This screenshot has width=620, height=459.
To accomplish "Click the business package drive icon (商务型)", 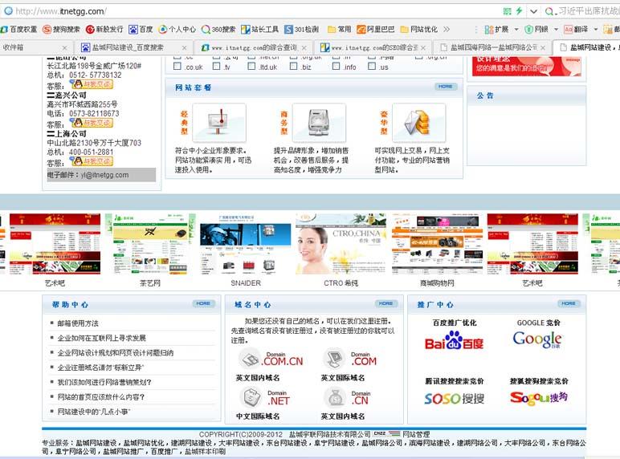I will tap(319, 123).
